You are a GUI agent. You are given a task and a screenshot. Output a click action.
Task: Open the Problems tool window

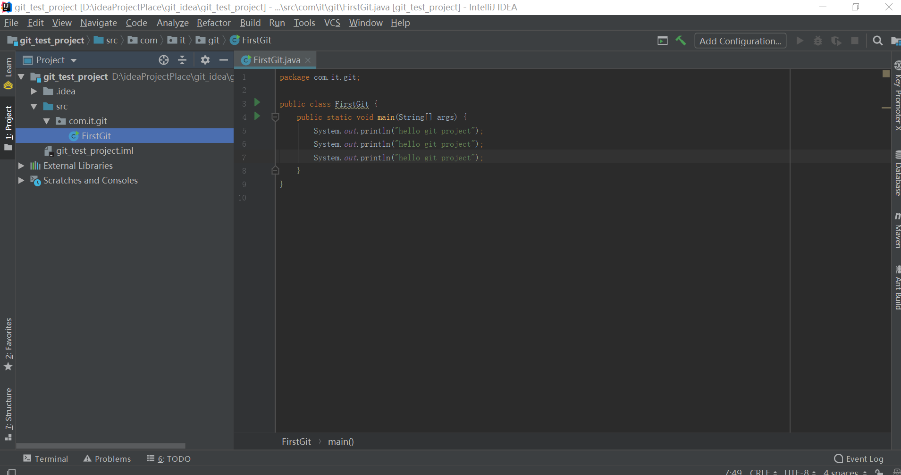tap(107, 458)
